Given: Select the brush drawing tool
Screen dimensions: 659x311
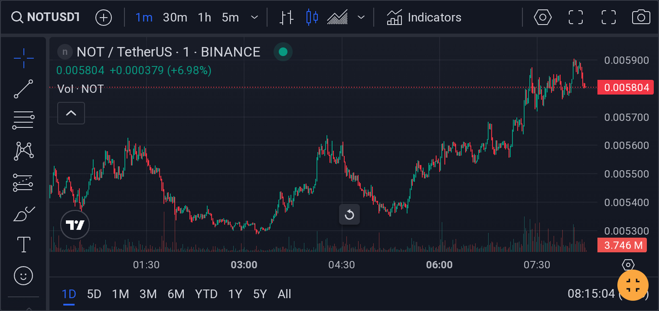Looking at the screenshot, I should click(x=24, y=214).
